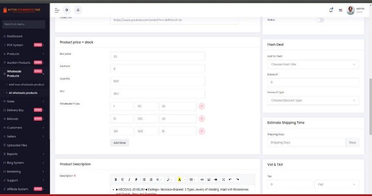
Task: Click the Flash Deal Discount field
Action: (313, 82)
